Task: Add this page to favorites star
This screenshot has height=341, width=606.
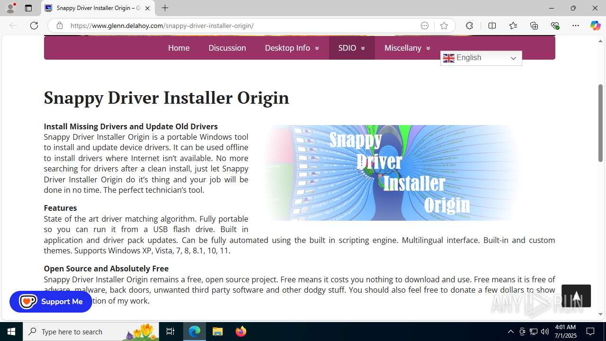Action: pyautogui.click(x=444, y=26)
